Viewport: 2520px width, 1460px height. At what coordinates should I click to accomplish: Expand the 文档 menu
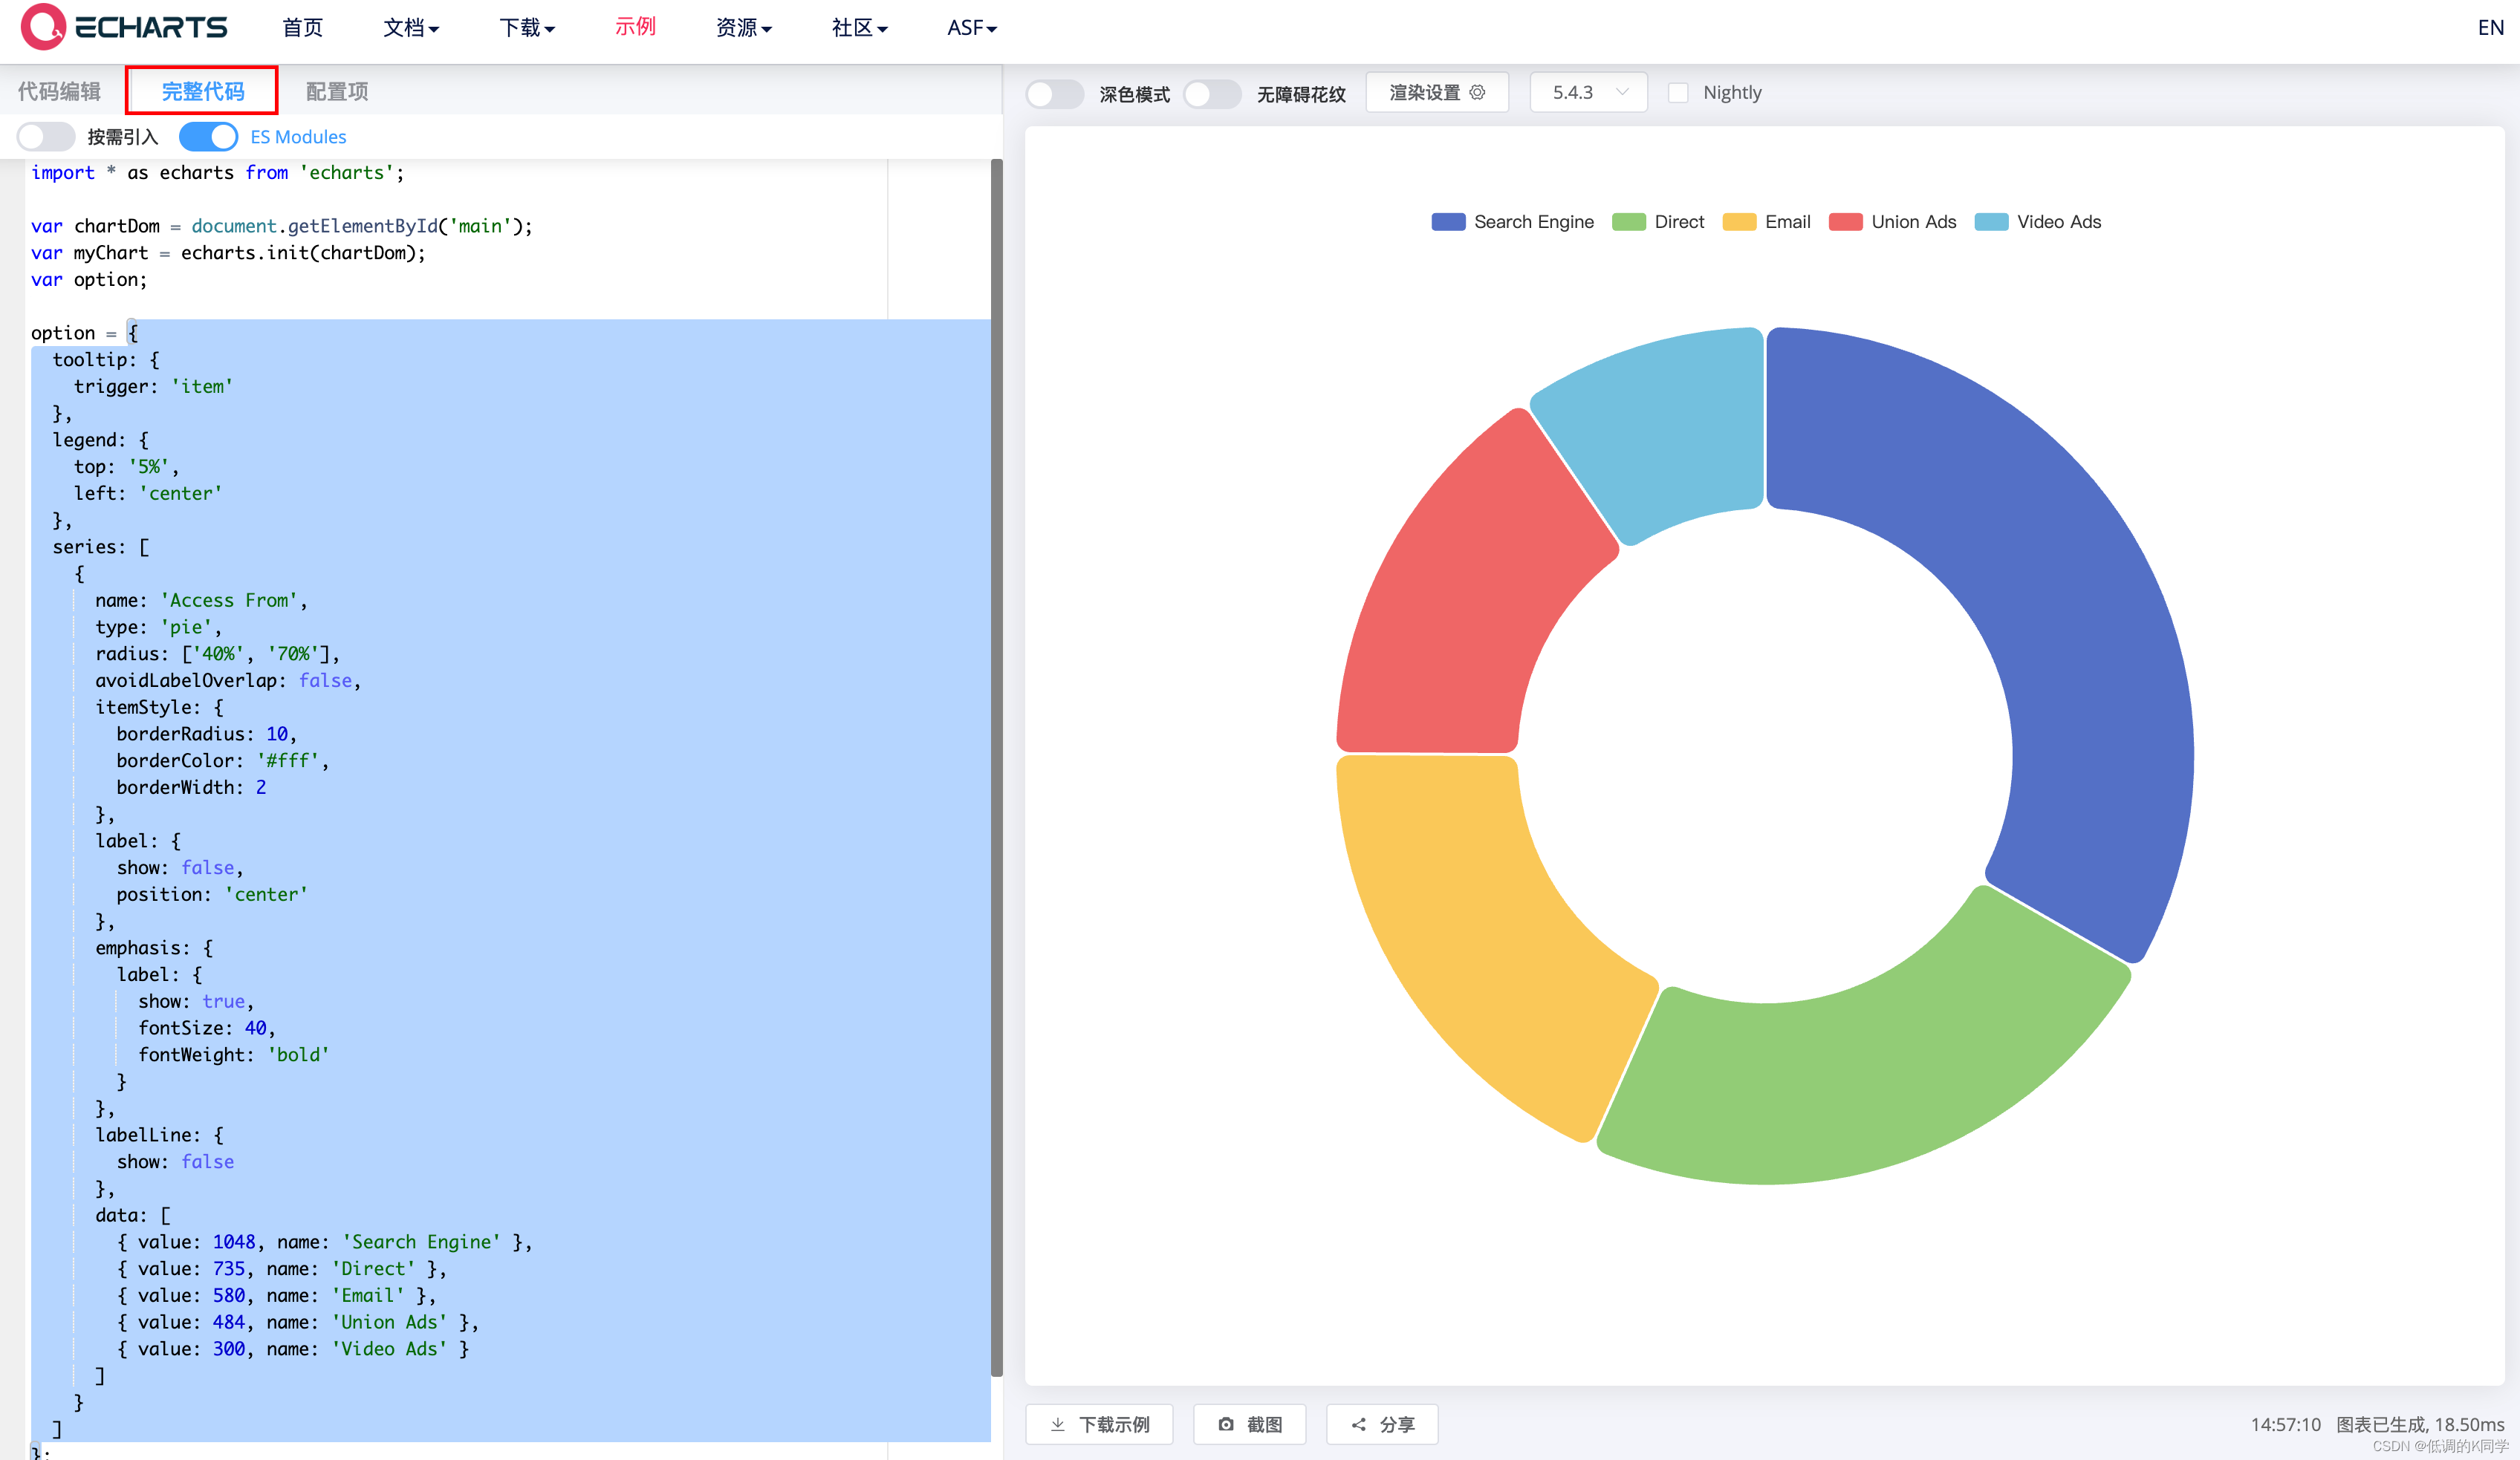tap(410, 28)
